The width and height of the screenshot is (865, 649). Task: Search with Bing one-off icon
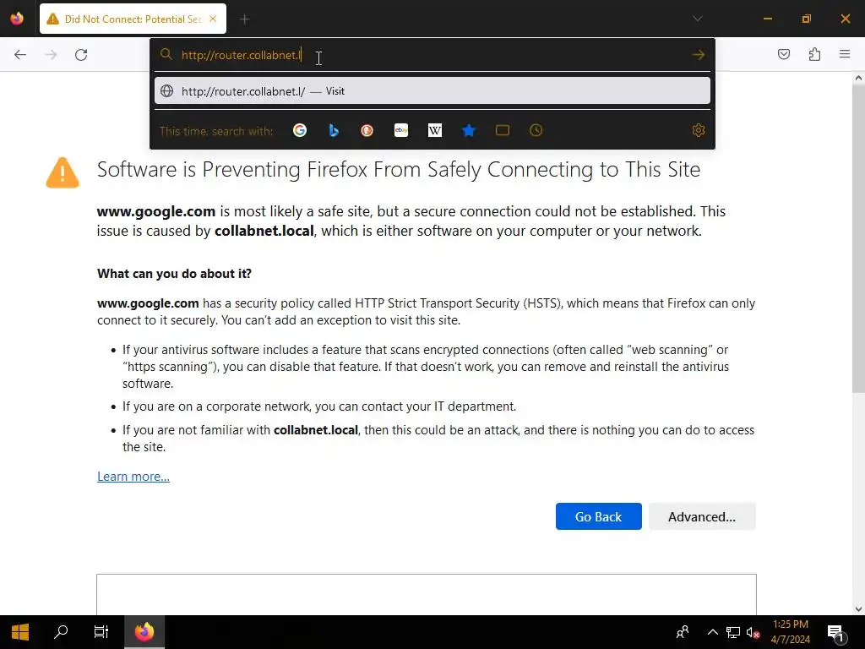pos(333,130)
